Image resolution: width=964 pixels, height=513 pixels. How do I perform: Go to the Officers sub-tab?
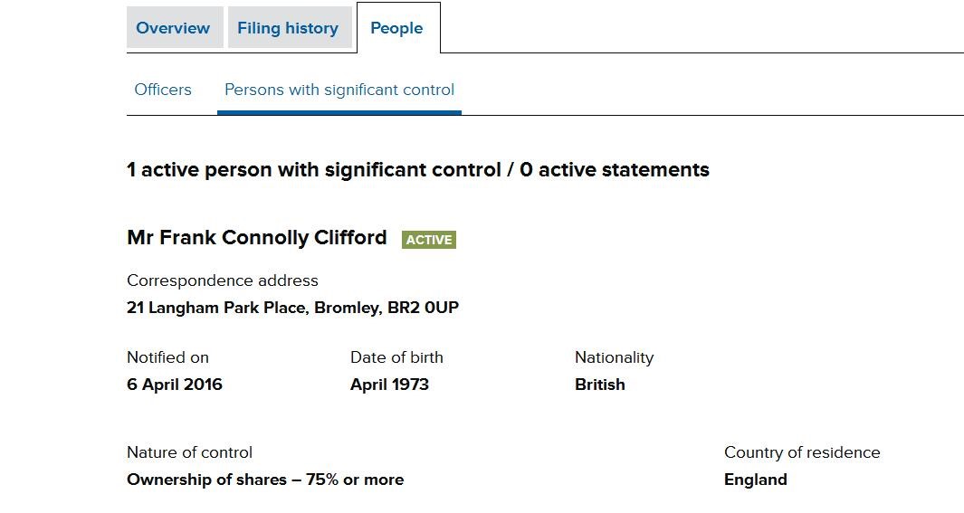click(163, 90)
